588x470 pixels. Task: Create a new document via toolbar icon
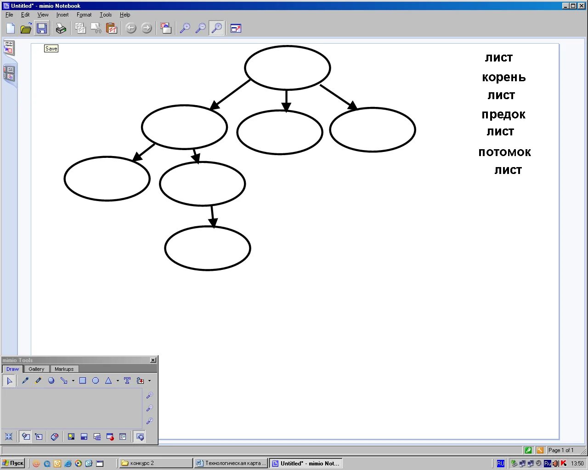pyautogui.click(x=11, y=28)
